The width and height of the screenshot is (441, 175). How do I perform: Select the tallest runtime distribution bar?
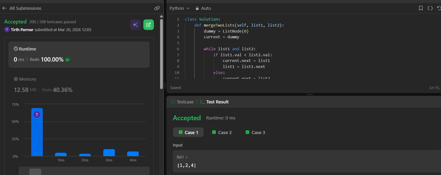coord(37,132)
